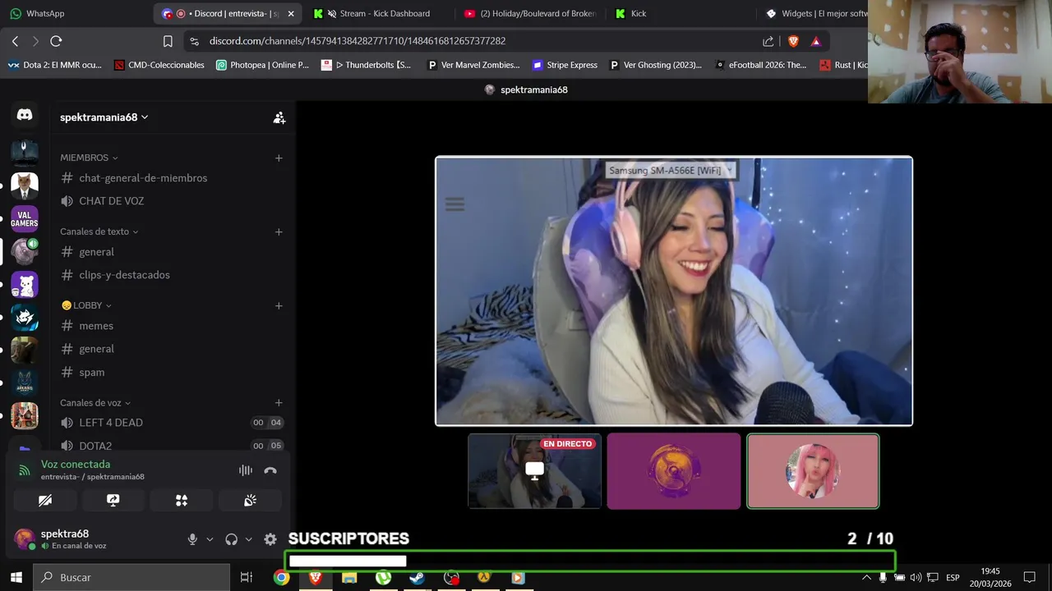The image size is (1052, 591).
Task: Open noise suppression waveform icon
Action: [x=246, y=470]
